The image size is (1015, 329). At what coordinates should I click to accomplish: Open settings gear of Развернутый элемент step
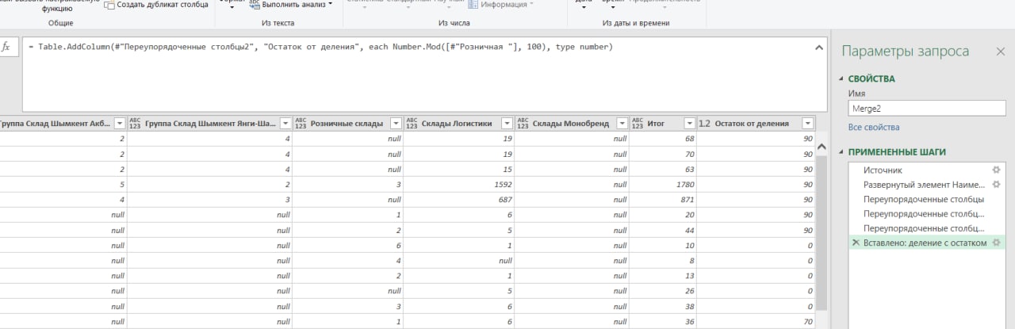click(x=997, y=185)
